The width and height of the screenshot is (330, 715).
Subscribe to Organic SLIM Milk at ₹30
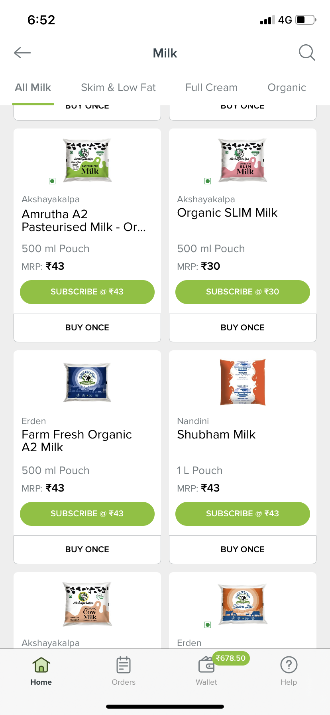tap(243, 292)
